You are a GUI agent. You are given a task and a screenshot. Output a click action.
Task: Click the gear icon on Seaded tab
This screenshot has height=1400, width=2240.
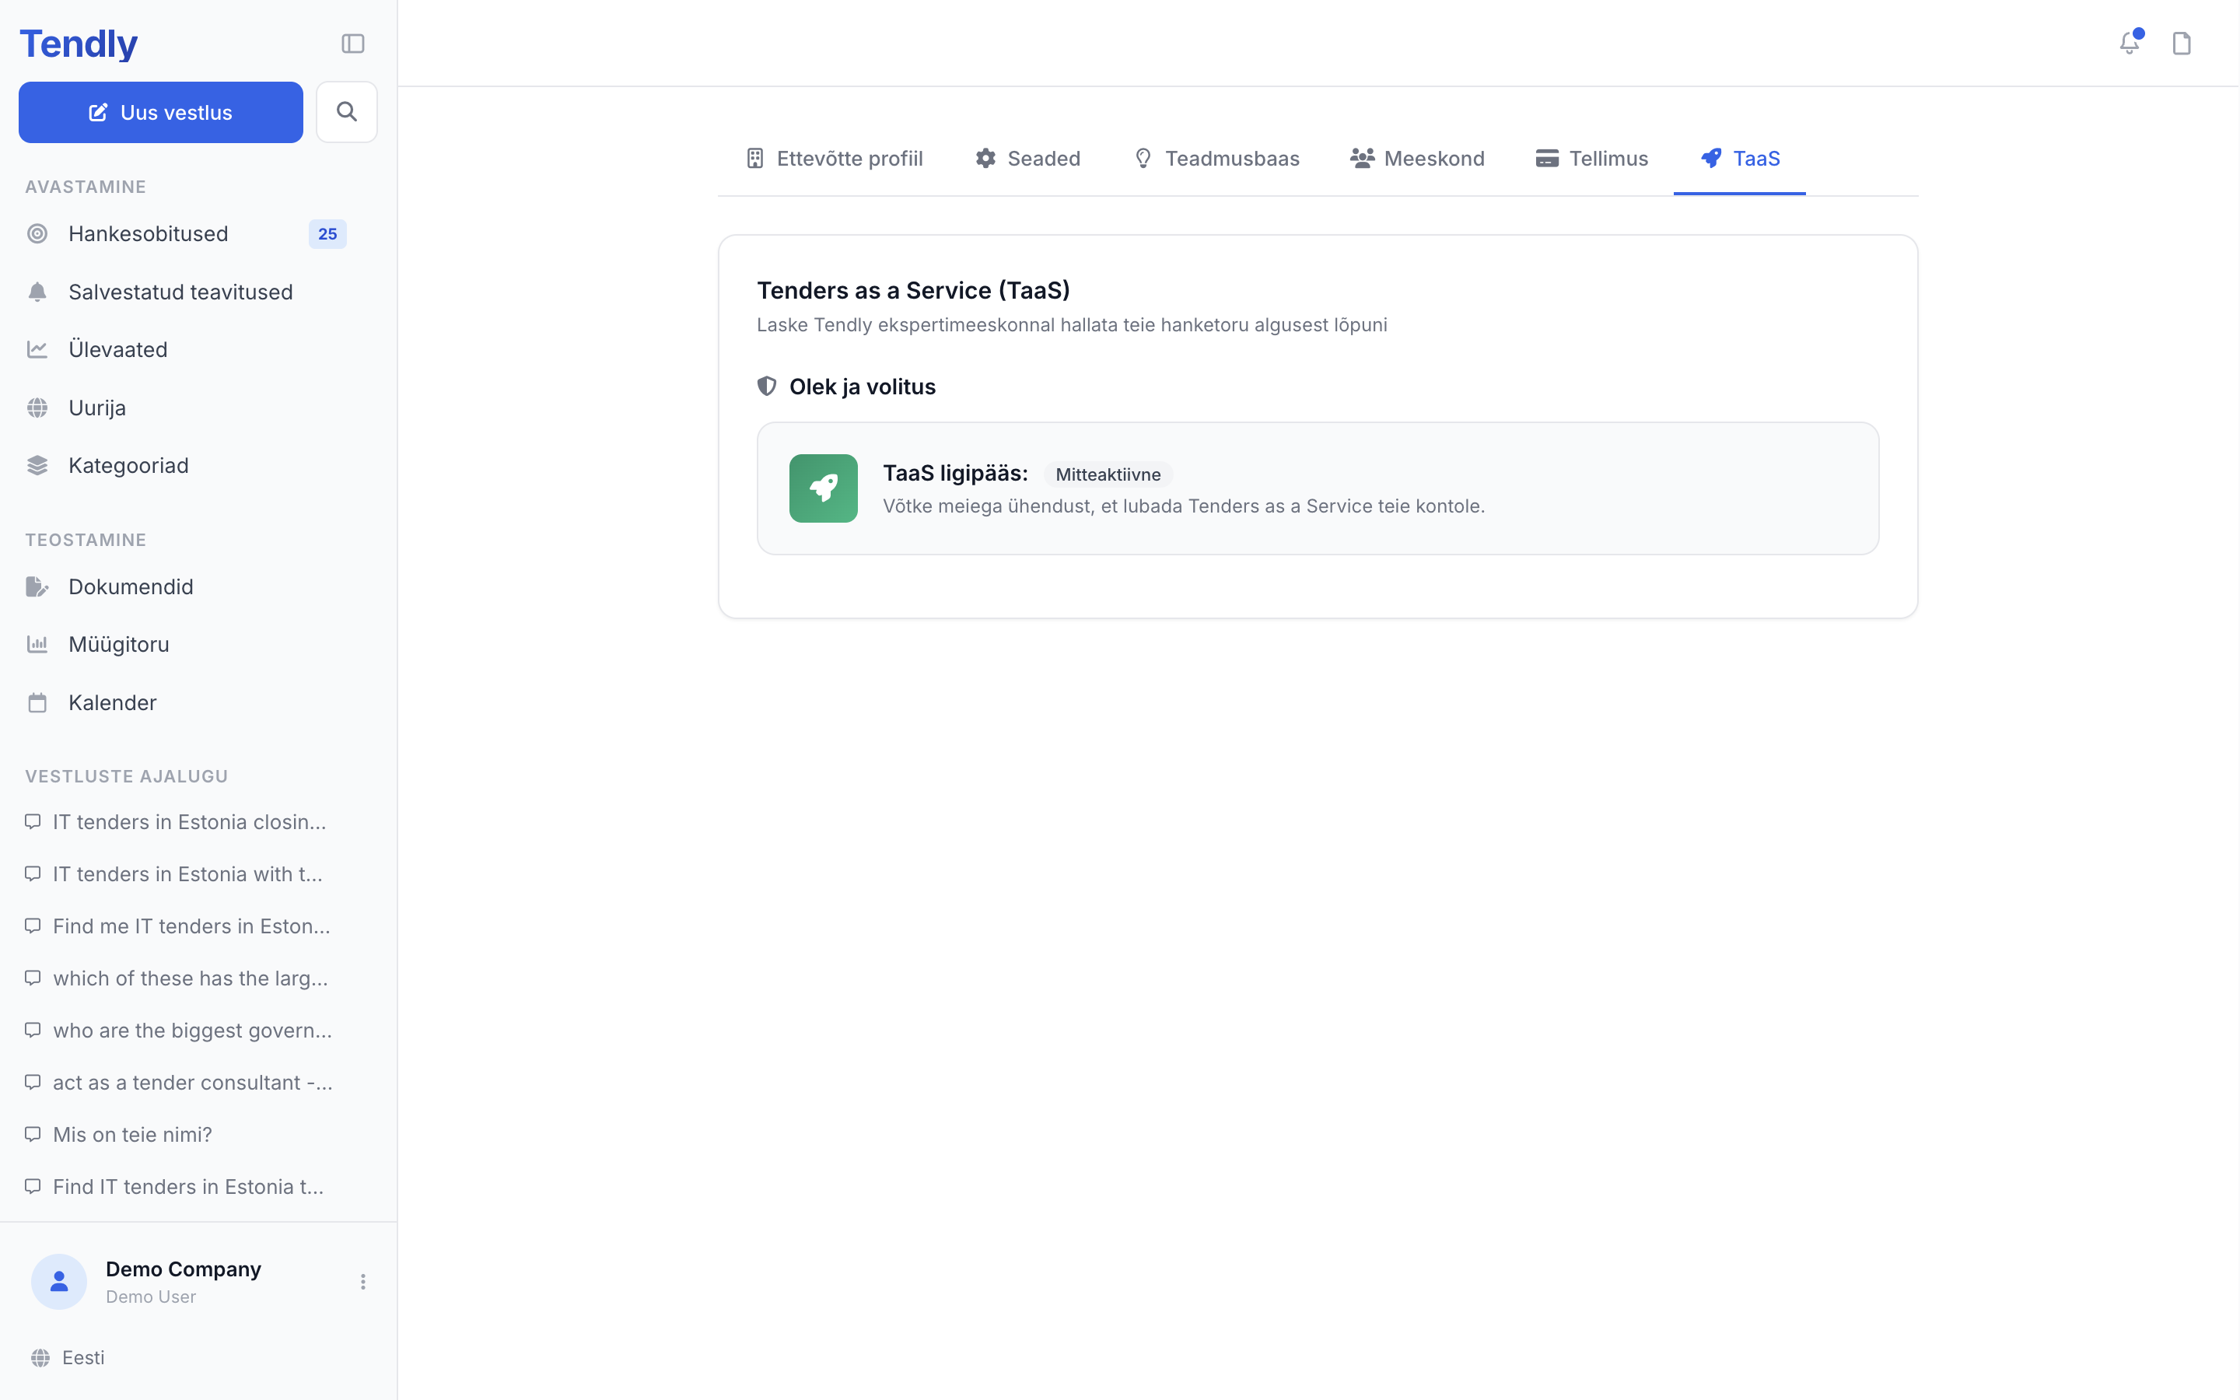[x=985, y=159]
